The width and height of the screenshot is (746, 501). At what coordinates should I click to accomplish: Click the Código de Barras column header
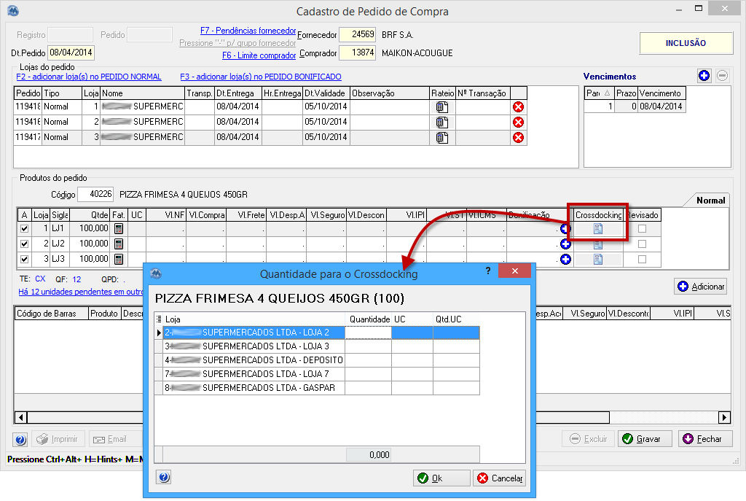point(52,314)
